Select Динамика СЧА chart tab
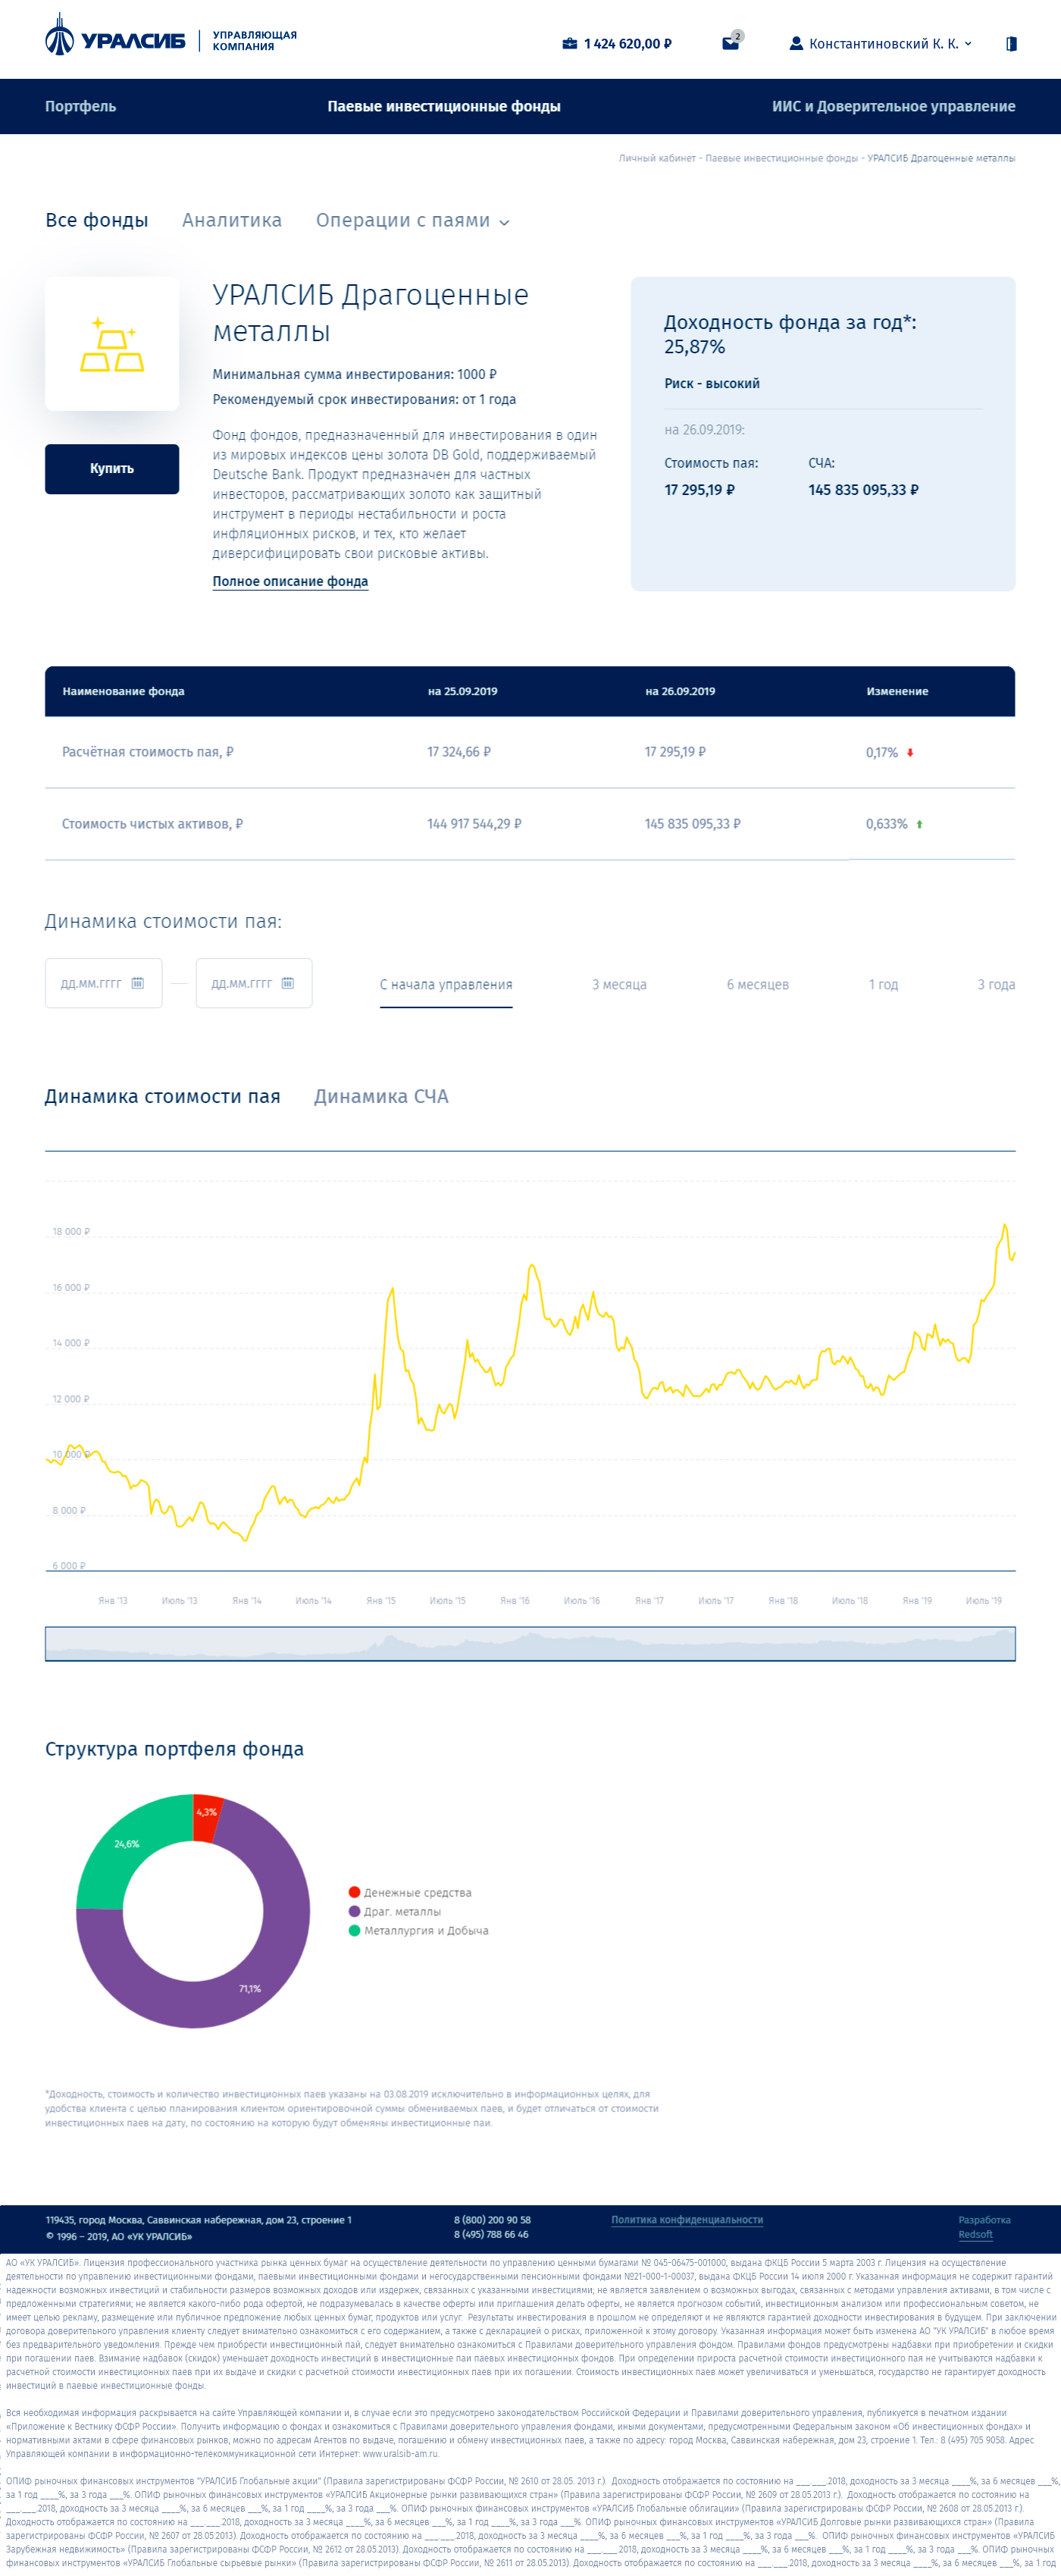 381,1096
